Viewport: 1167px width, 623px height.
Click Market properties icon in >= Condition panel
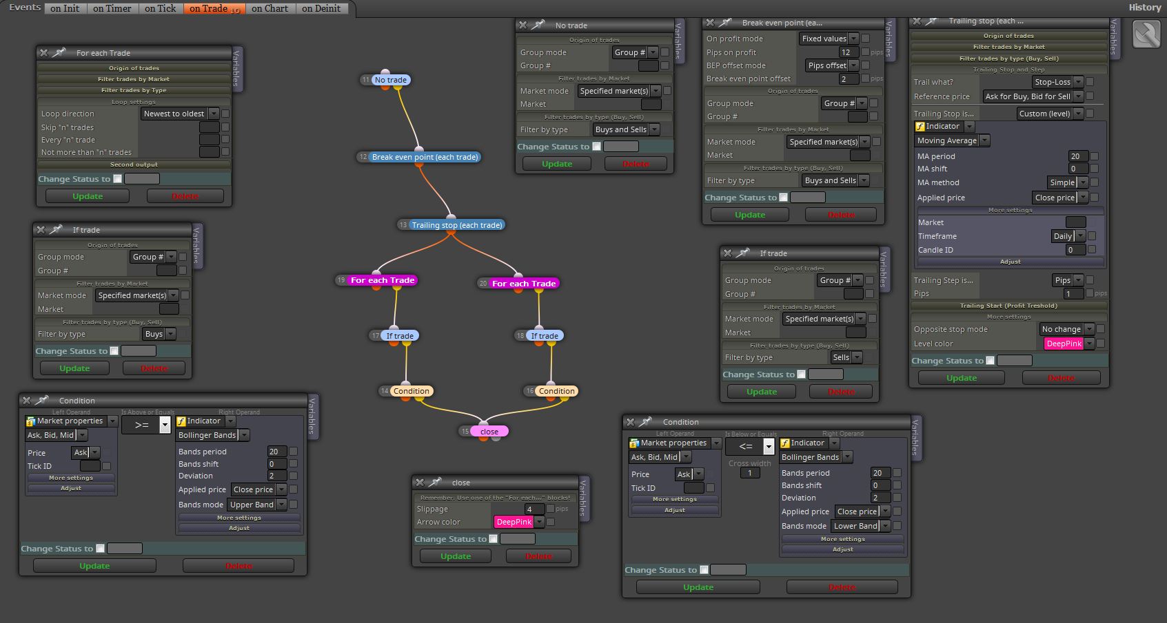(x=30, y=421)
